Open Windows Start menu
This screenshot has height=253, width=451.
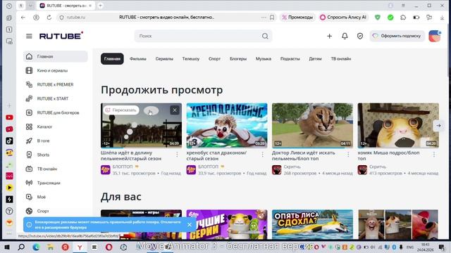[7, 247]
